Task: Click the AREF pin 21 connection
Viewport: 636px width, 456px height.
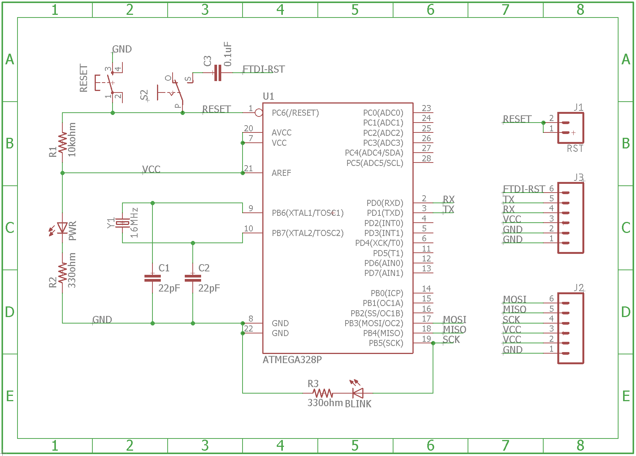Action: click(x=243, y=173)
